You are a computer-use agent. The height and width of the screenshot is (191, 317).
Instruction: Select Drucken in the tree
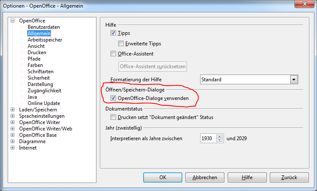(37, 53)
